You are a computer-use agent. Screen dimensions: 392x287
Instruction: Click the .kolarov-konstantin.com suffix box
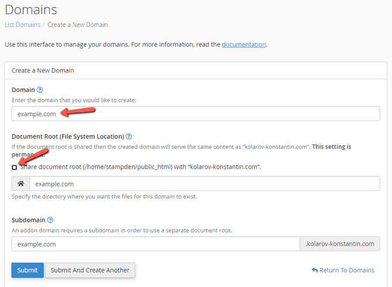pos(339,244)
